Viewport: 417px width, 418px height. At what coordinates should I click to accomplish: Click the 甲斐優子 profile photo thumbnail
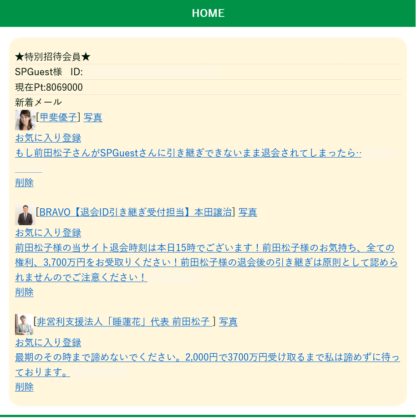25,120
